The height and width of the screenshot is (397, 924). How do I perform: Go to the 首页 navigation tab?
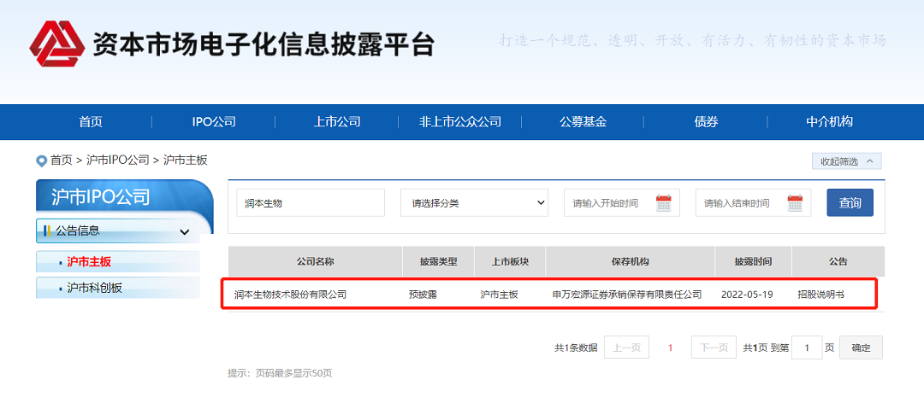91,122
